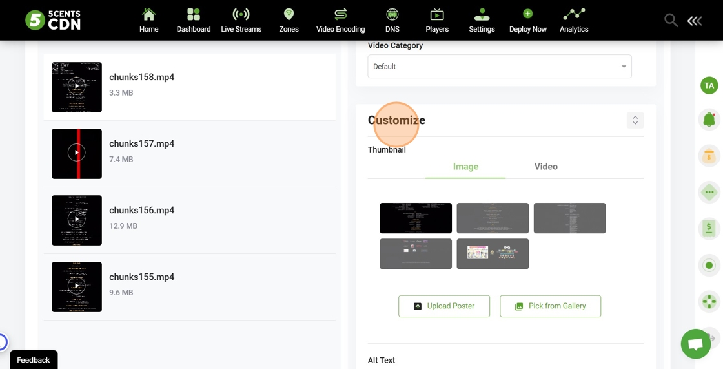Select the chunks156.mp4 file name
The height and width of the screenshot is (369, 723).
141,210
